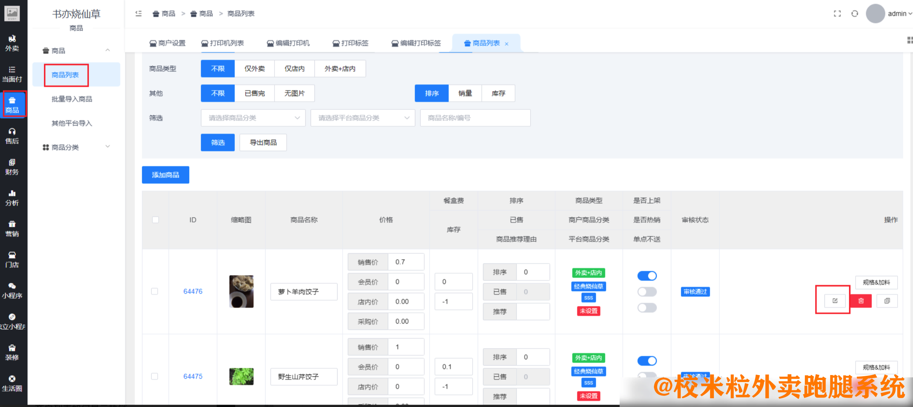Select the 财务 icon in sidebar
The image size is (913, 407).
(13, 167)
